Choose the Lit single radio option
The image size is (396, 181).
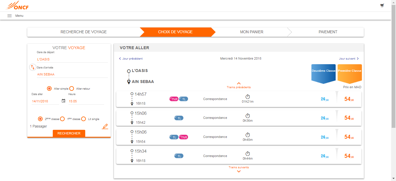[83, 119]
